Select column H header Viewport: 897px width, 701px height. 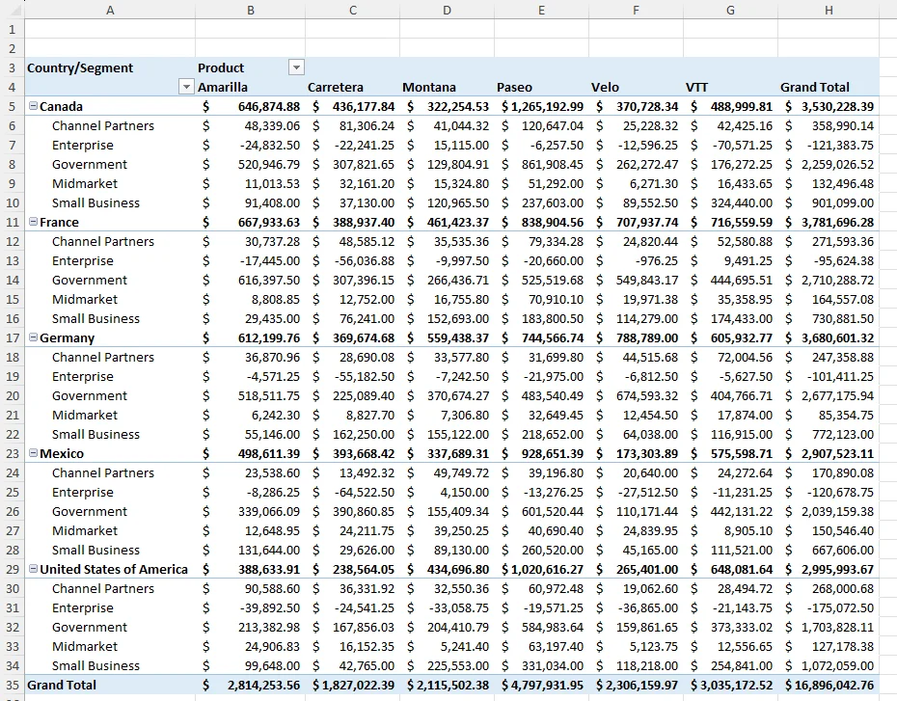pyautogui.click(x=829, y=10)
